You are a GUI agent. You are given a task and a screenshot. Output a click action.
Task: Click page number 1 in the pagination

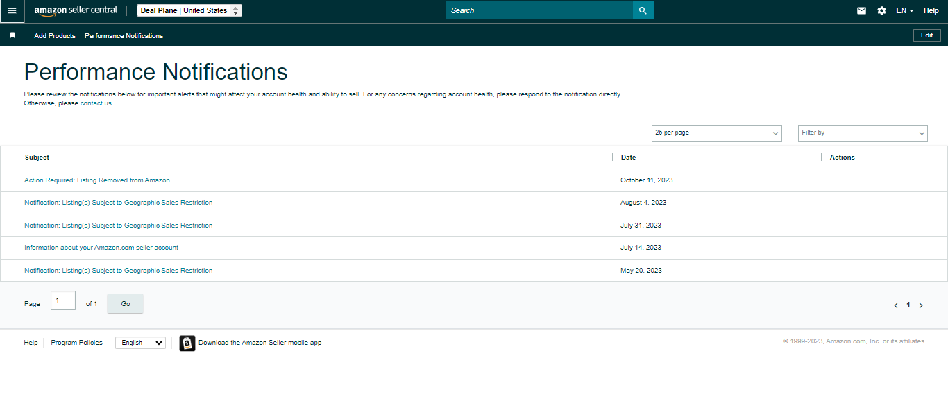908,305
